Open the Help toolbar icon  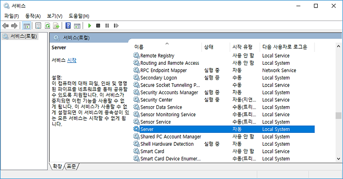tap(68, 26)
